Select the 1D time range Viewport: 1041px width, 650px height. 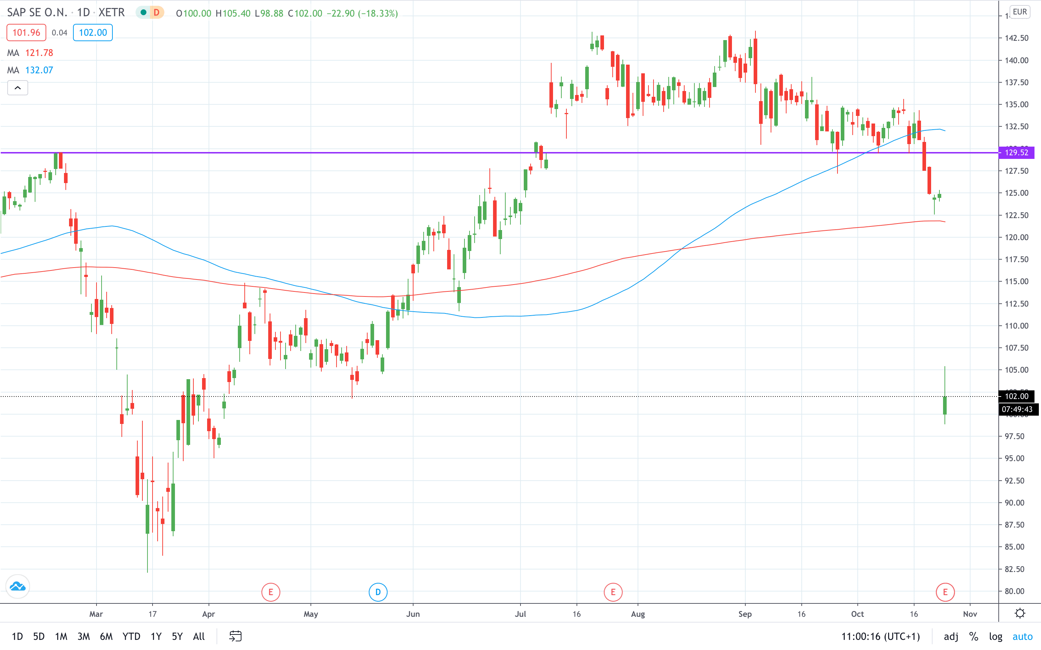tap(17, 636)
